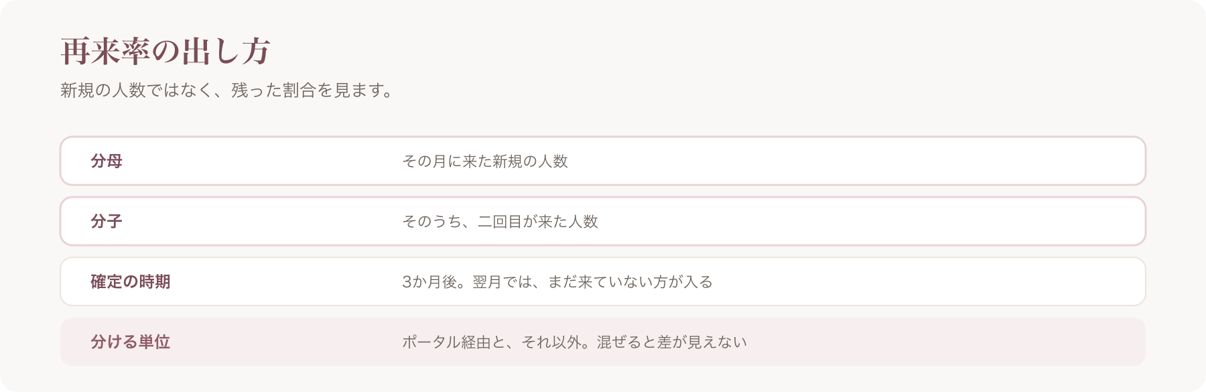Click 翌月では、まだ来ていない方が入る text

coord(593,281)
